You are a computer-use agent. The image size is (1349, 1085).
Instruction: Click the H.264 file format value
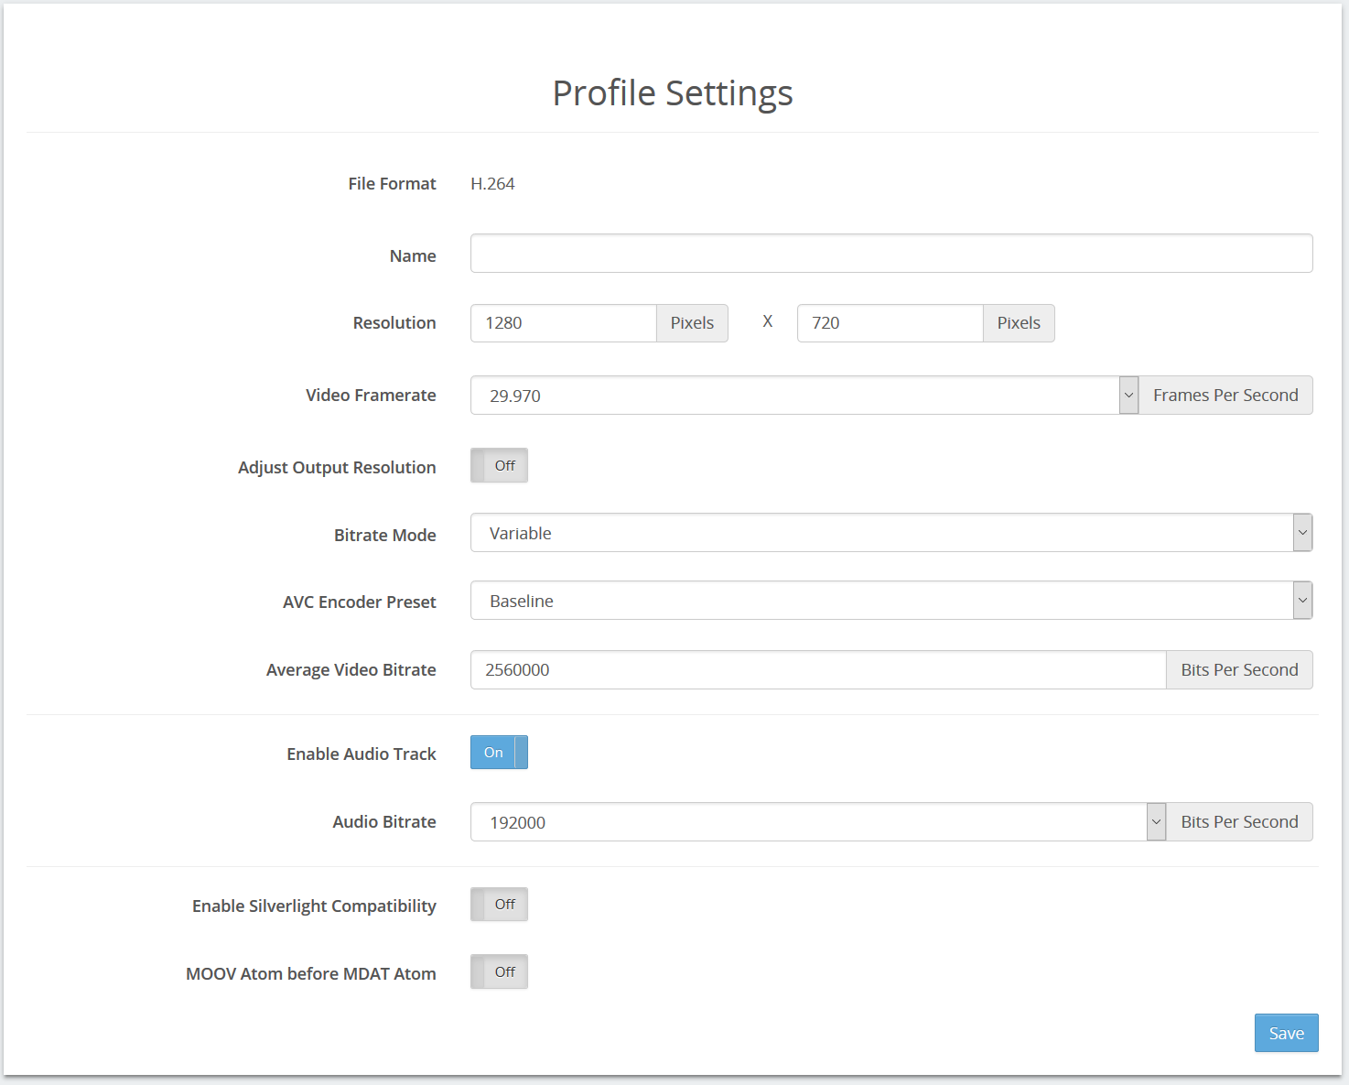click(x=492, y=184)
